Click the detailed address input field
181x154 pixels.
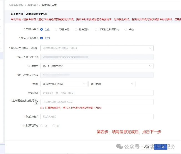click(x=97, y=93)
